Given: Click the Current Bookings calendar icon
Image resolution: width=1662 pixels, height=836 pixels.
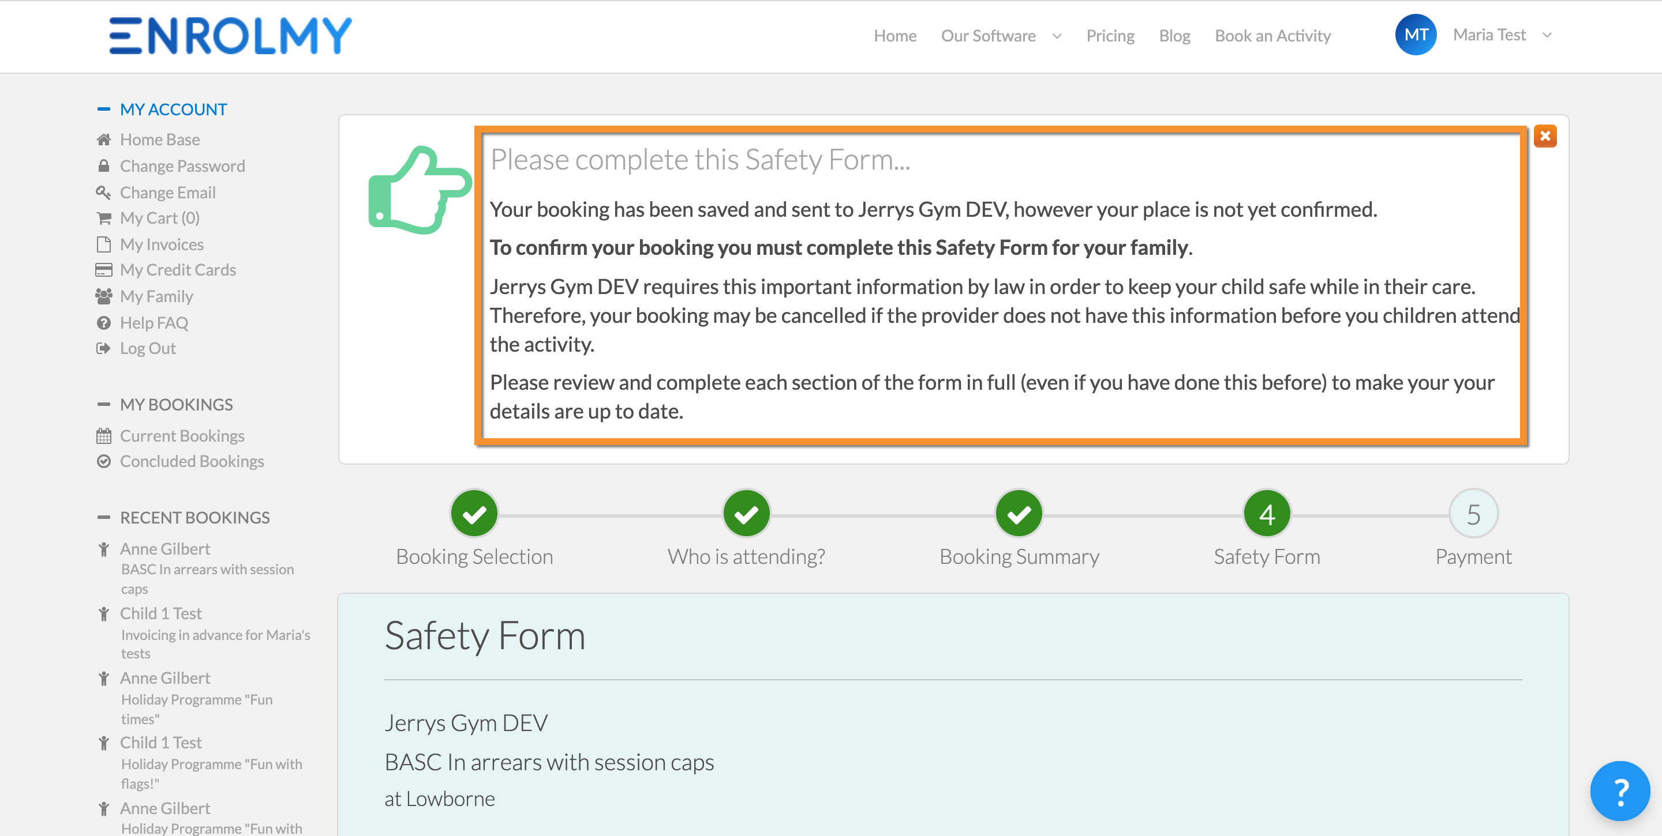Looking at the screenshot, I should [x=103, y=436].
